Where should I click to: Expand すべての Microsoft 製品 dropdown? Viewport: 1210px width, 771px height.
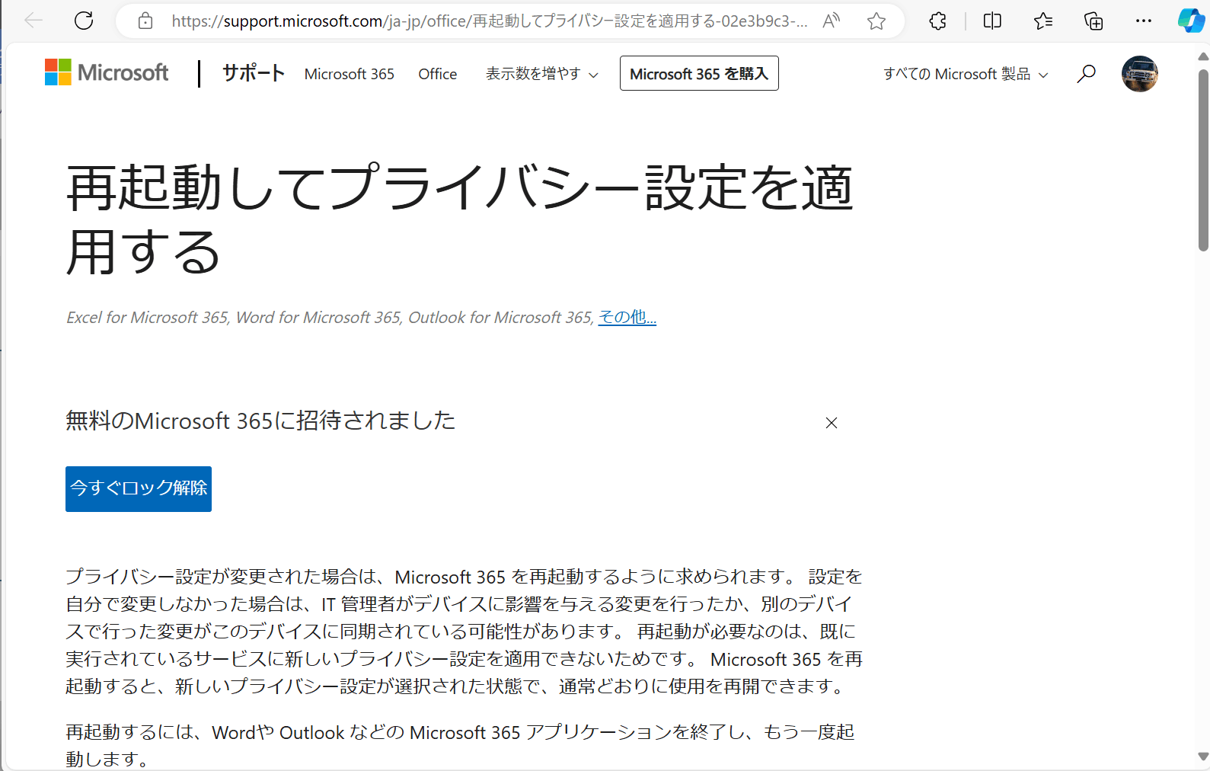click(966, 74)
